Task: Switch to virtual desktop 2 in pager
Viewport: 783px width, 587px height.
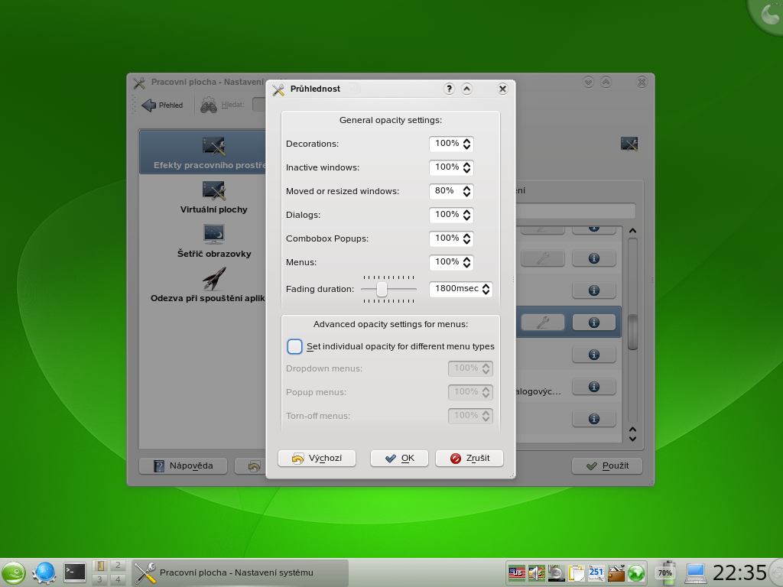Action: [x=118, y=566]
